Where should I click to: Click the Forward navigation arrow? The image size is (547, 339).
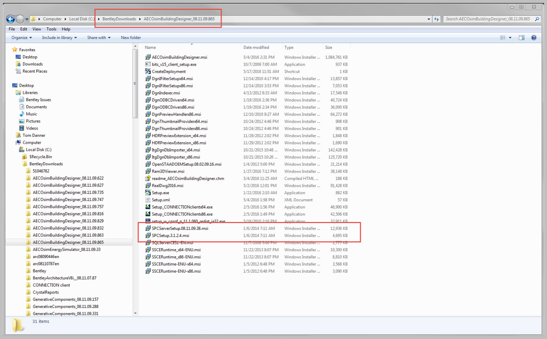(20, 19)
